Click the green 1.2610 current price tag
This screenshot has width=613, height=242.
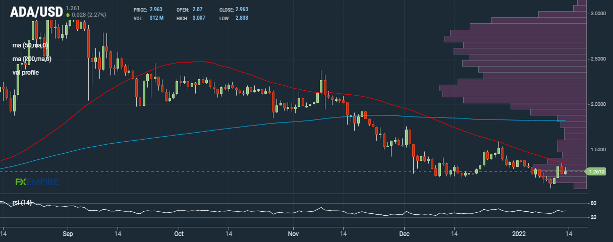pyautogui.click(x=594, y=172)
